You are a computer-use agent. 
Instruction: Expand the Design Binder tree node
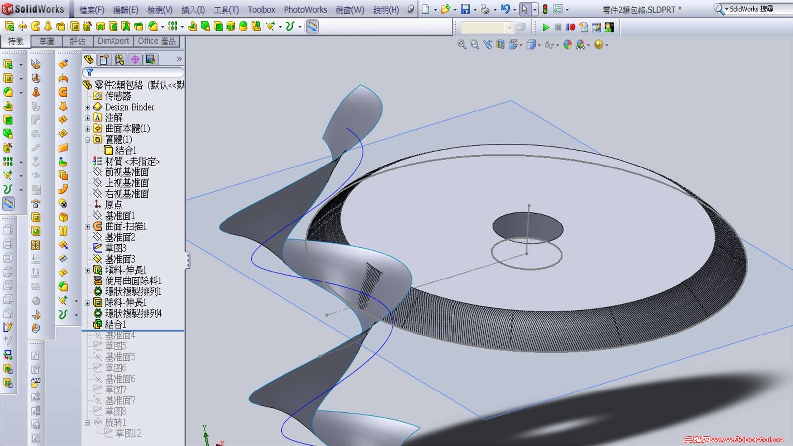point(87,107)
